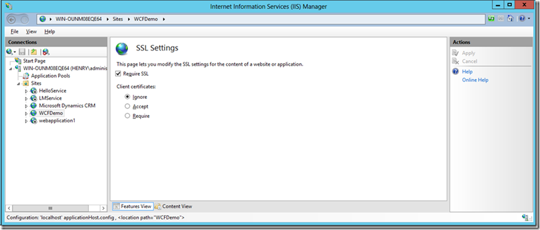Click the Up folder icon in Connections toolbar
Viewport: 540px width, 230px height.
click(34, 52)
